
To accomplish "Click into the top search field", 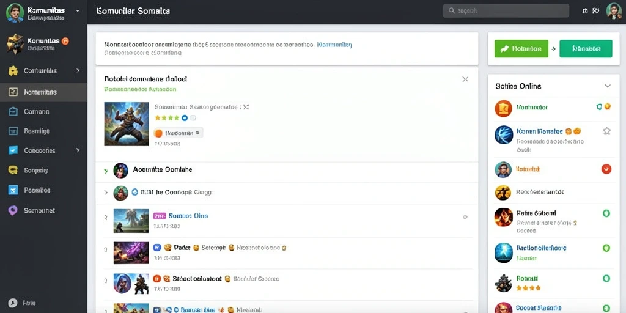I will click(x=506, y=11).
